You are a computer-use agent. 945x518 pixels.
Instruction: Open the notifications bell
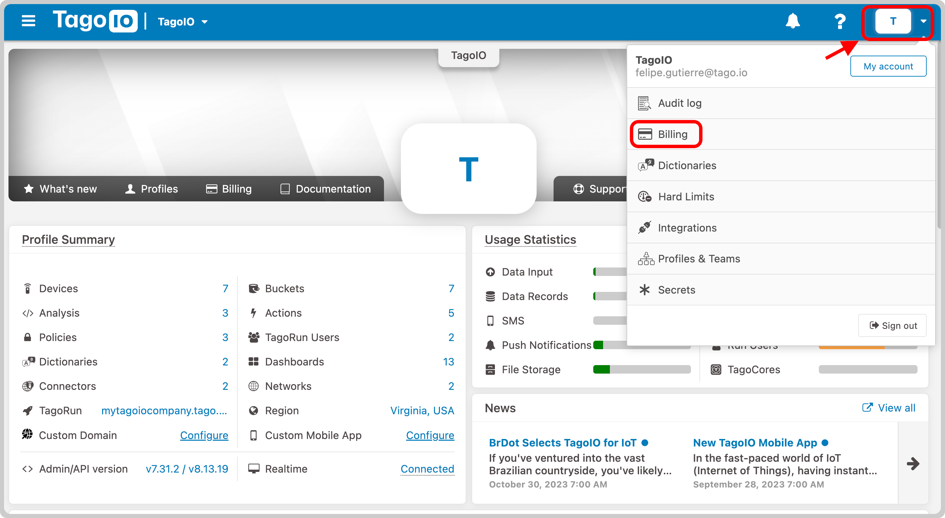coord(792,21)
